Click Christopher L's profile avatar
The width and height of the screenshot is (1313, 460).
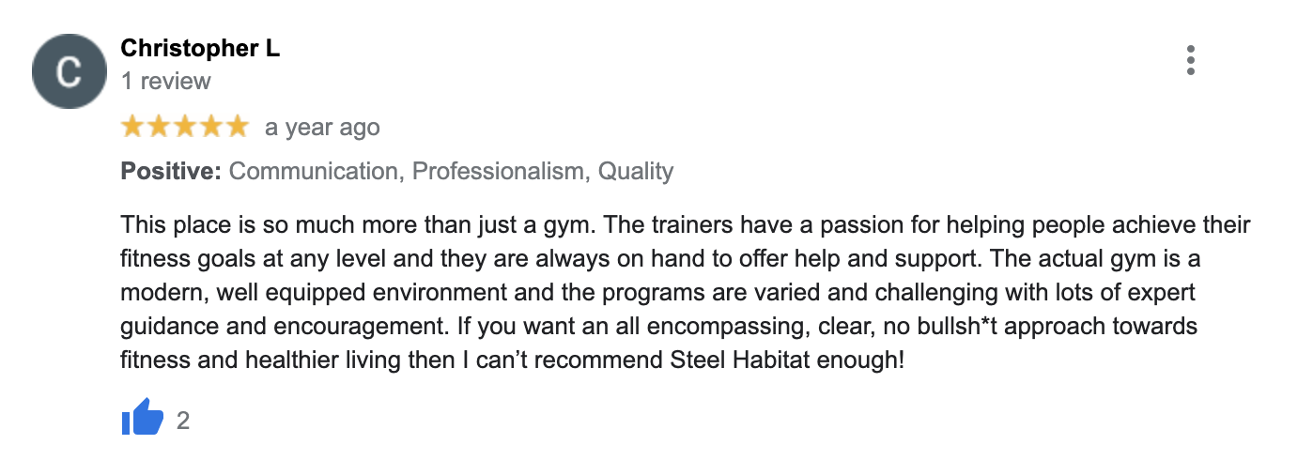click(x=70, y=70)
